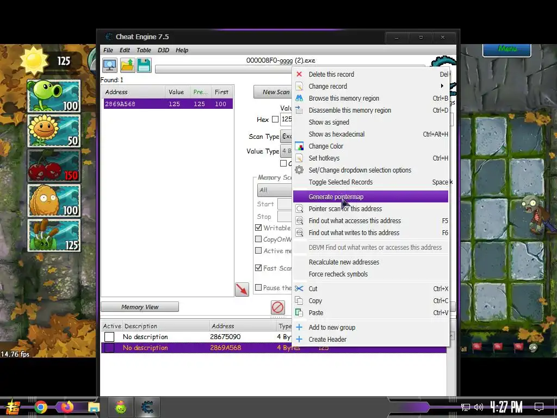557x418 pixels.
Task: Click the Change Color palette icon
Action: [299, 146]
